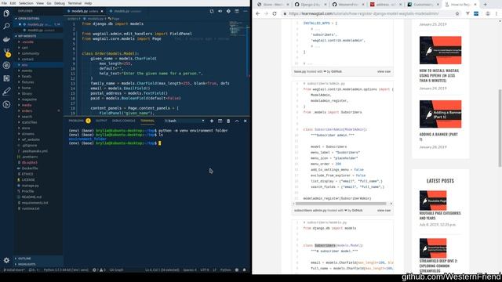Open the 'Routable Page Categories and Years' link
The height and width of the screenshot is (282, 502).
click(440, 215)
